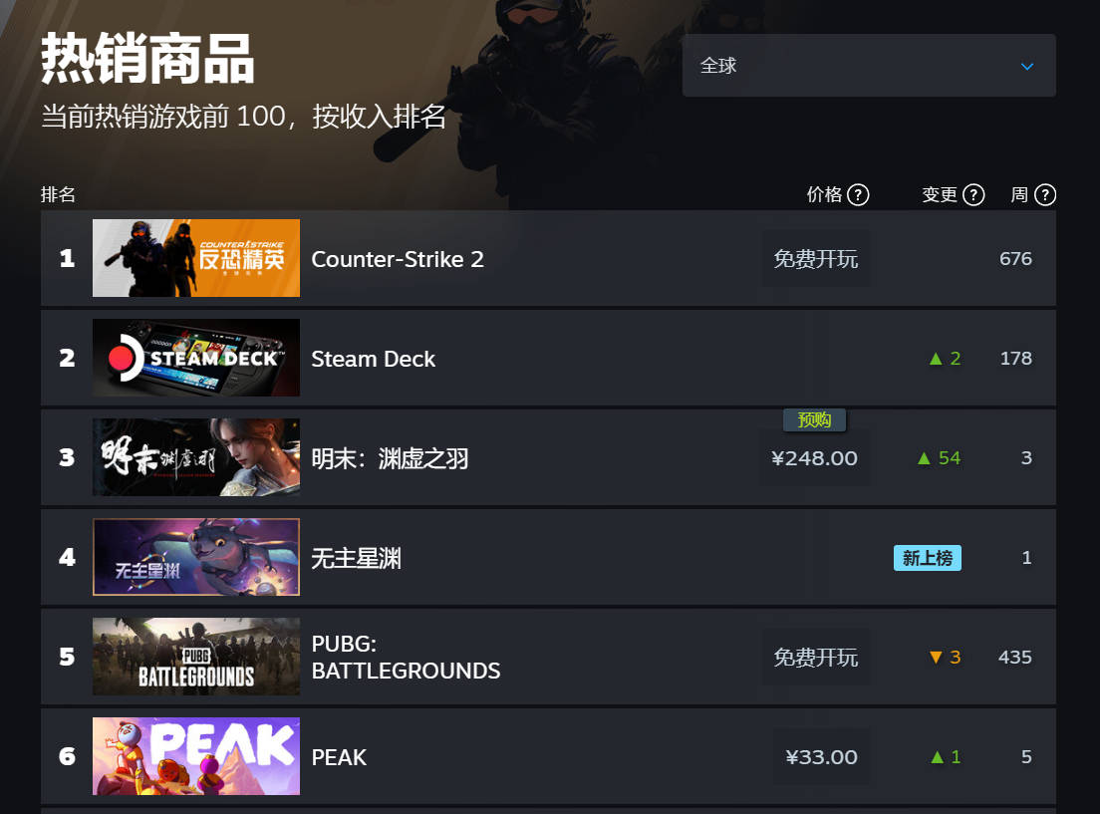1100x814 pixels.
Task: Click the Counter-Strike 2 title link
Action: click(x=398, y=259)
